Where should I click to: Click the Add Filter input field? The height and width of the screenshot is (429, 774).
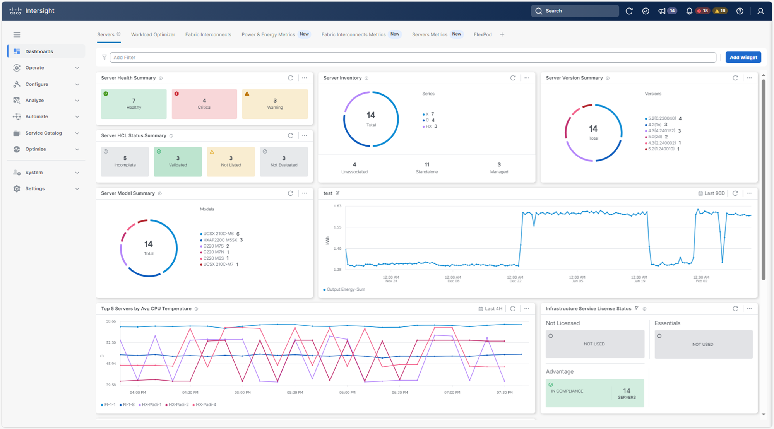click(413, 57)
